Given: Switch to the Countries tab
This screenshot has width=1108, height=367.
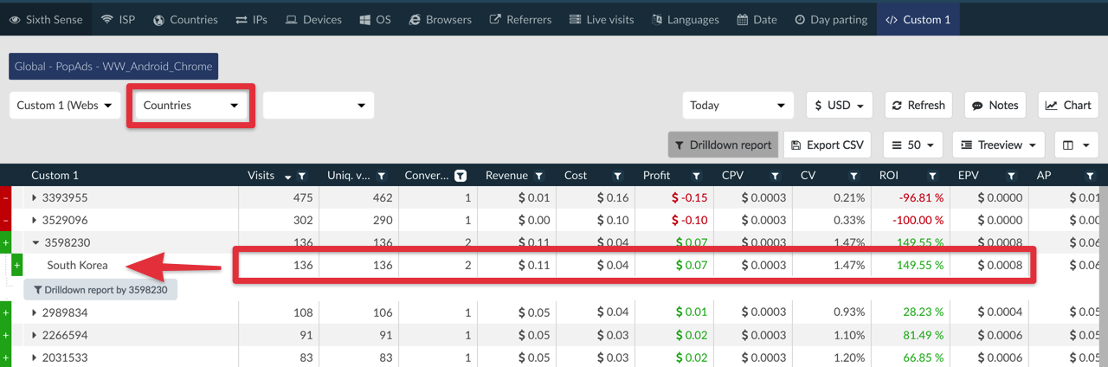Looking at the screenshot, I should pos(185,19).
